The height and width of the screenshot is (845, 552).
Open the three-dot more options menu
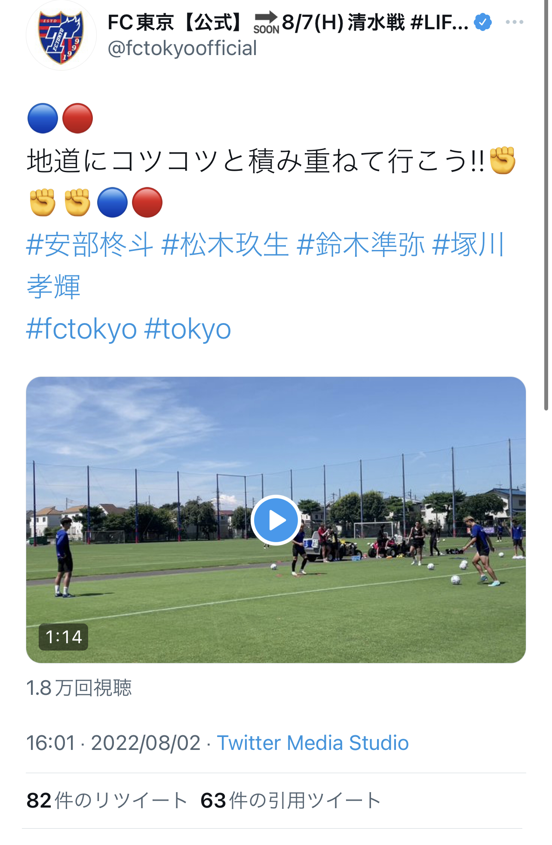pos(515,22)
